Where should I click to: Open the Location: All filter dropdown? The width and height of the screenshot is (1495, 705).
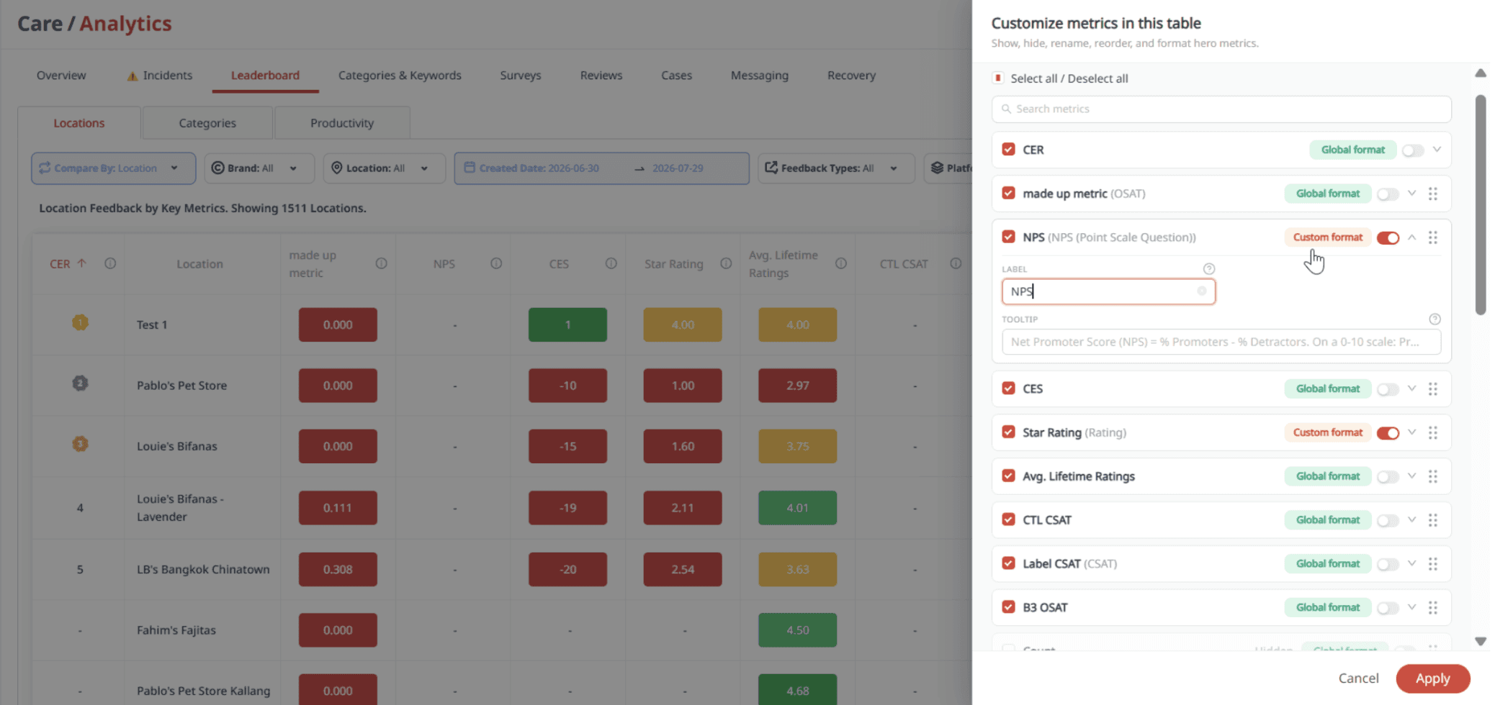(384, 168)
